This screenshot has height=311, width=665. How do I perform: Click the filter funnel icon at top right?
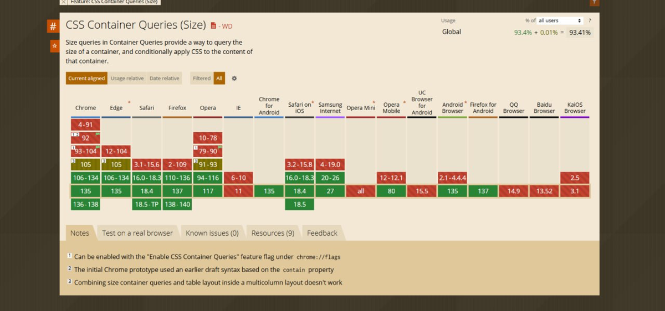click(x=595, y=2)
